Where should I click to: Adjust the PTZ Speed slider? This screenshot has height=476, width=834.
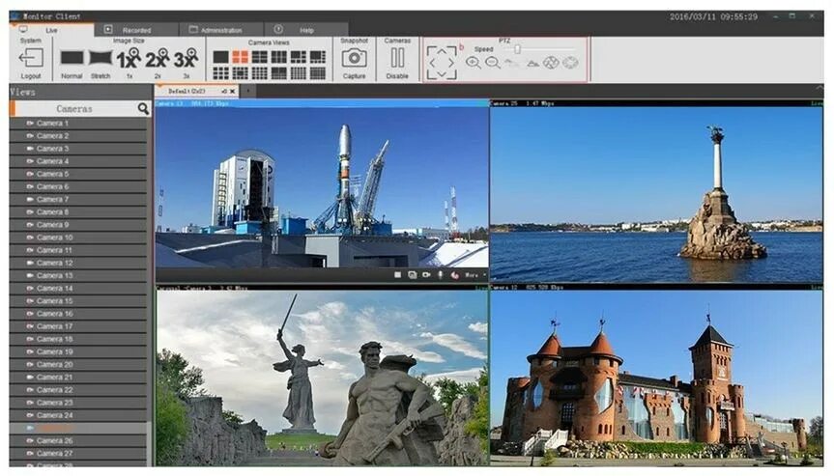517,49
